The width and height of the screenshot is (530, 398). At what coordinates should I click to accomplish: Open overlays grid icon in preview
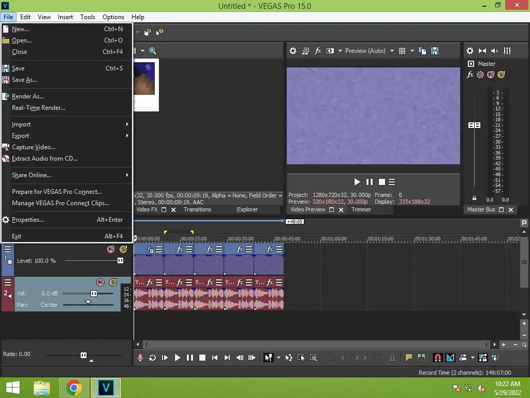pyautogui.click(x=402, y=51)
